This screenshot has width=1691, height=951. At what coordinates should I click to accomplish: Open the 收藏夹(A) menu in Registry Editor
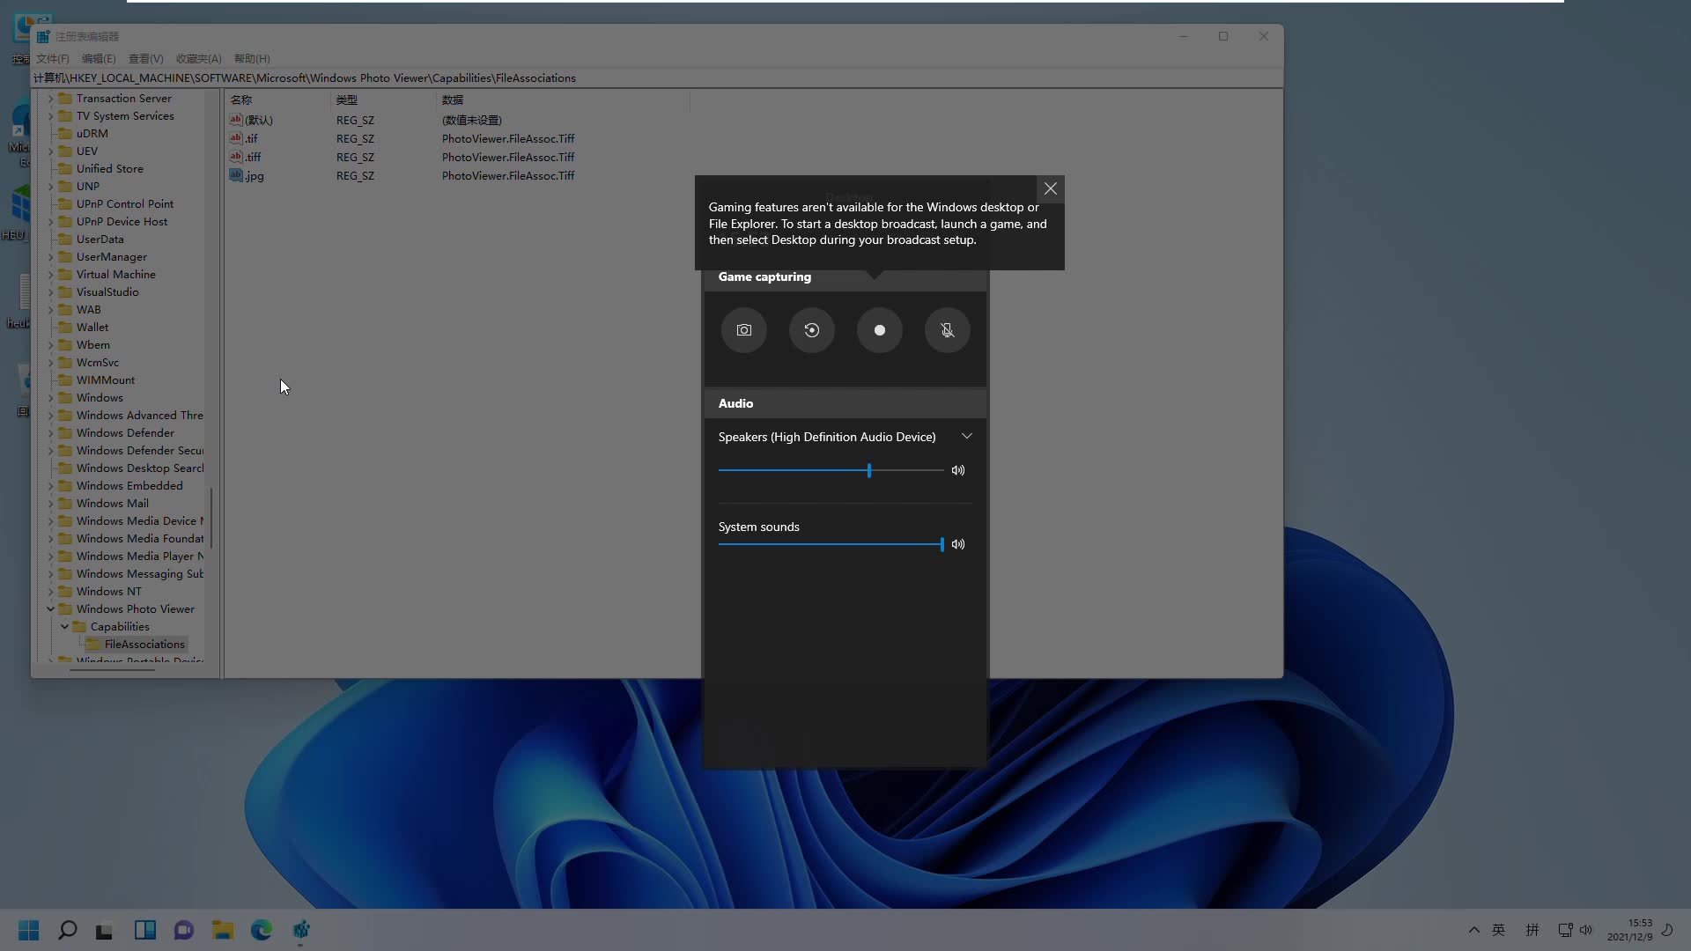click(198, 58)
